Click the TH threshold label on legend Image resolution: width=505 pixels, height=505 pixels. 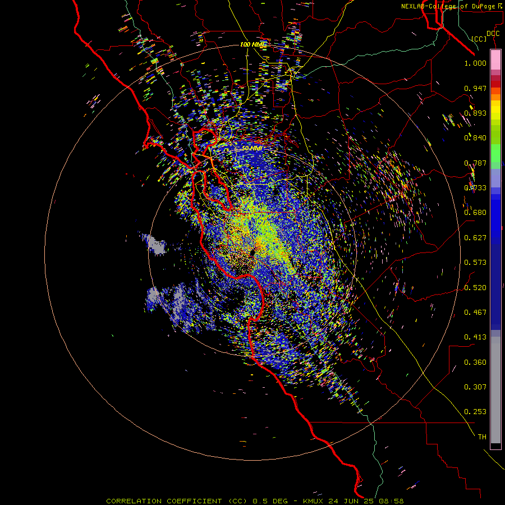point(482,437)
